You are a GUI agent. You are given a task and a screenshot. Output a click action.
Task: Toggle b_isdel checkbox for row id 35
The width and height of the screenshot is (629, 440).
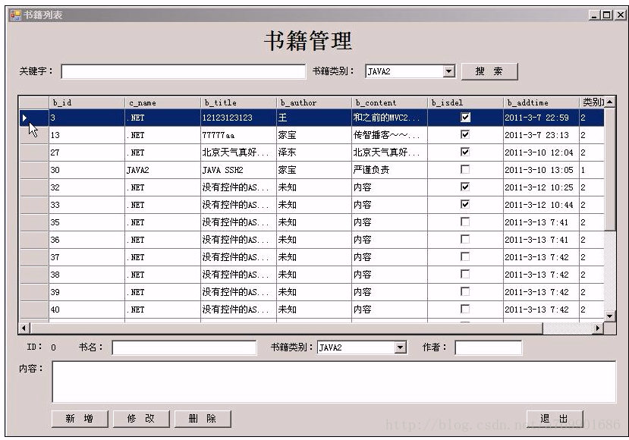(465, 222)
